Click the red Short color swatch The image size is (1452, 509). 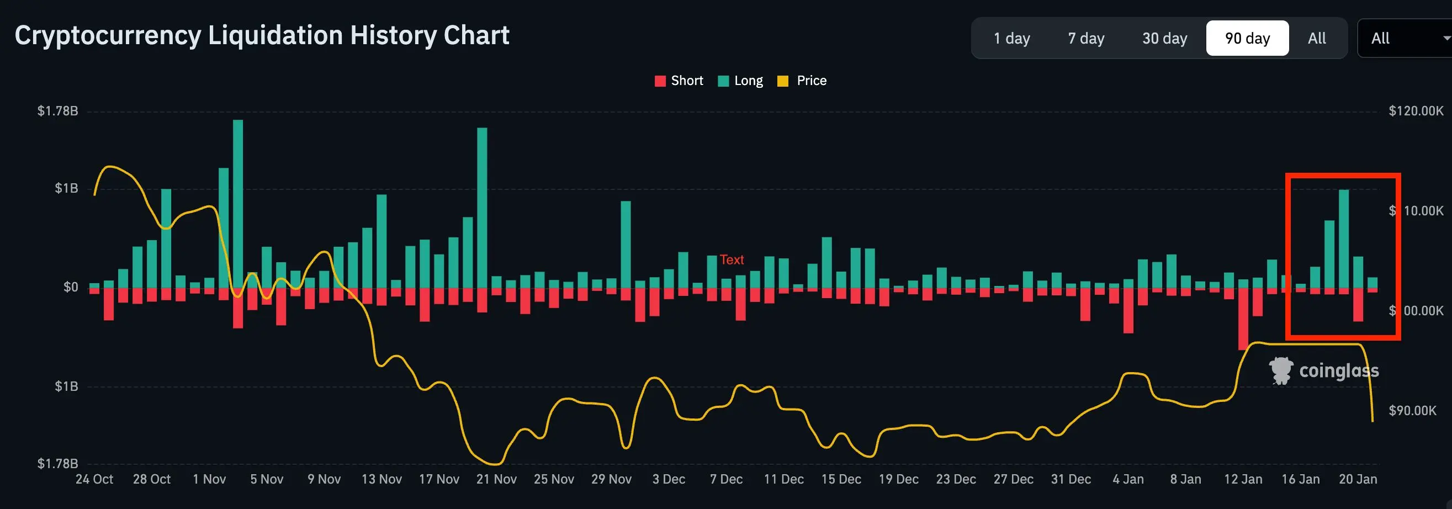(x=660, y=81)
